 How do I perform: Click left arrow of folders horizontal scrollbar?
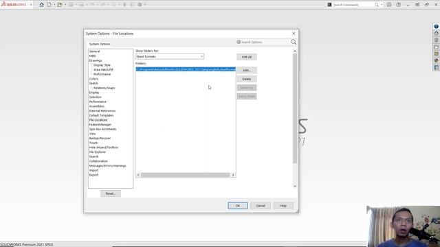pyautogui.click(x=138, y=175)
